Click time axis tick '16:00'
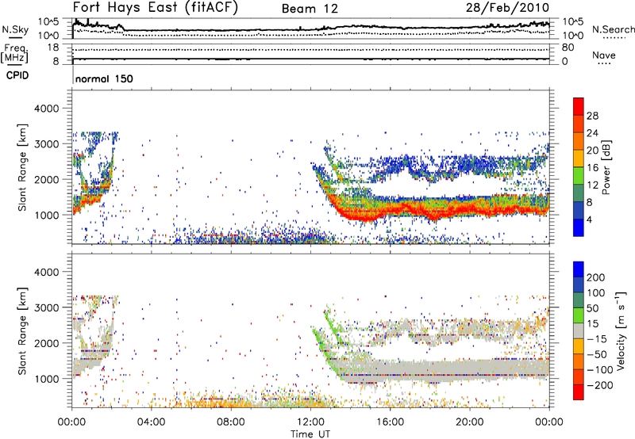Viewport: 635px width, 439px height. point(390,422)
